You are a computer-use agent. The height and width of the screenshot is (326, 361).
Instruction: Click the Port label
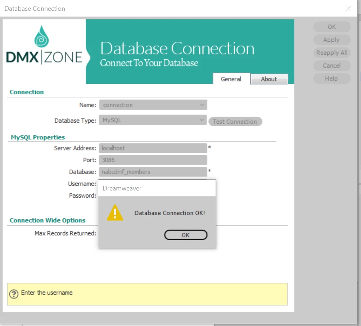(90, 160)
